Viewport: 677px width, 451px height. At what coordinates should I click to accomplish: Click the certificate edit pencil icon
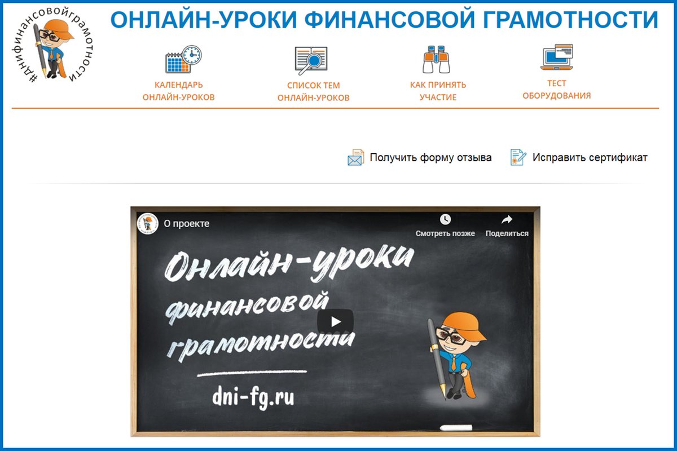tap(518, 157)
